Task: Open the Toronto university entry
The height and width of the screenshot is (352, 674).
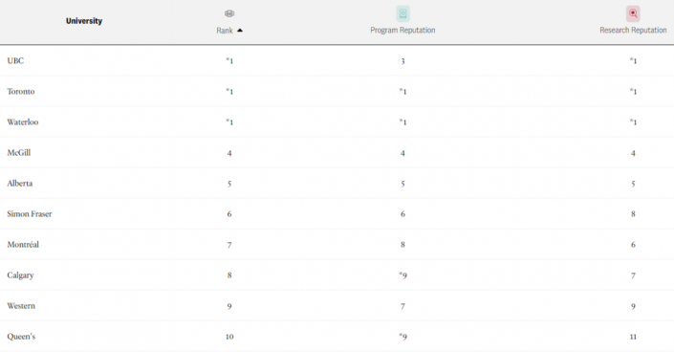Action: [21, 91]
